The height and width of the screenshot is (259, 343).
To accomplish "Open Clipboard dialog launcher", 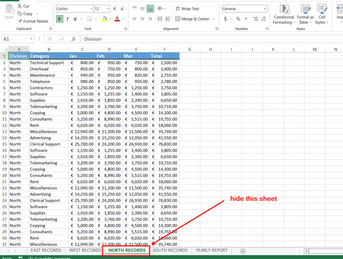I will click(x=51, y=29).
